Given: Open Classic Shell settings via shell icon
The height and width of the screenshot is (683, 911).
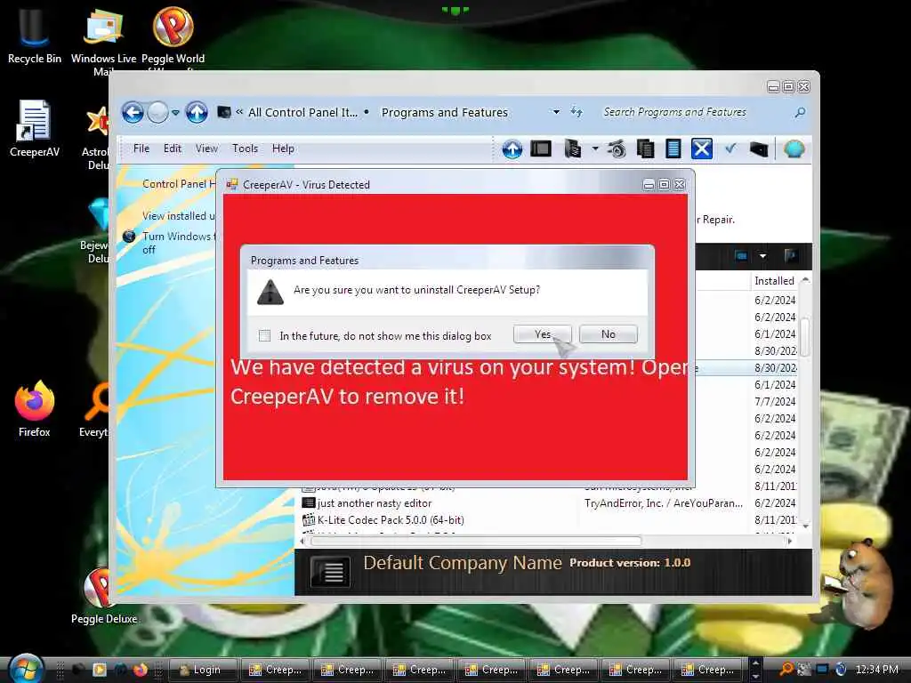Looking at the screenshot, I should click(x=794, y=149).
